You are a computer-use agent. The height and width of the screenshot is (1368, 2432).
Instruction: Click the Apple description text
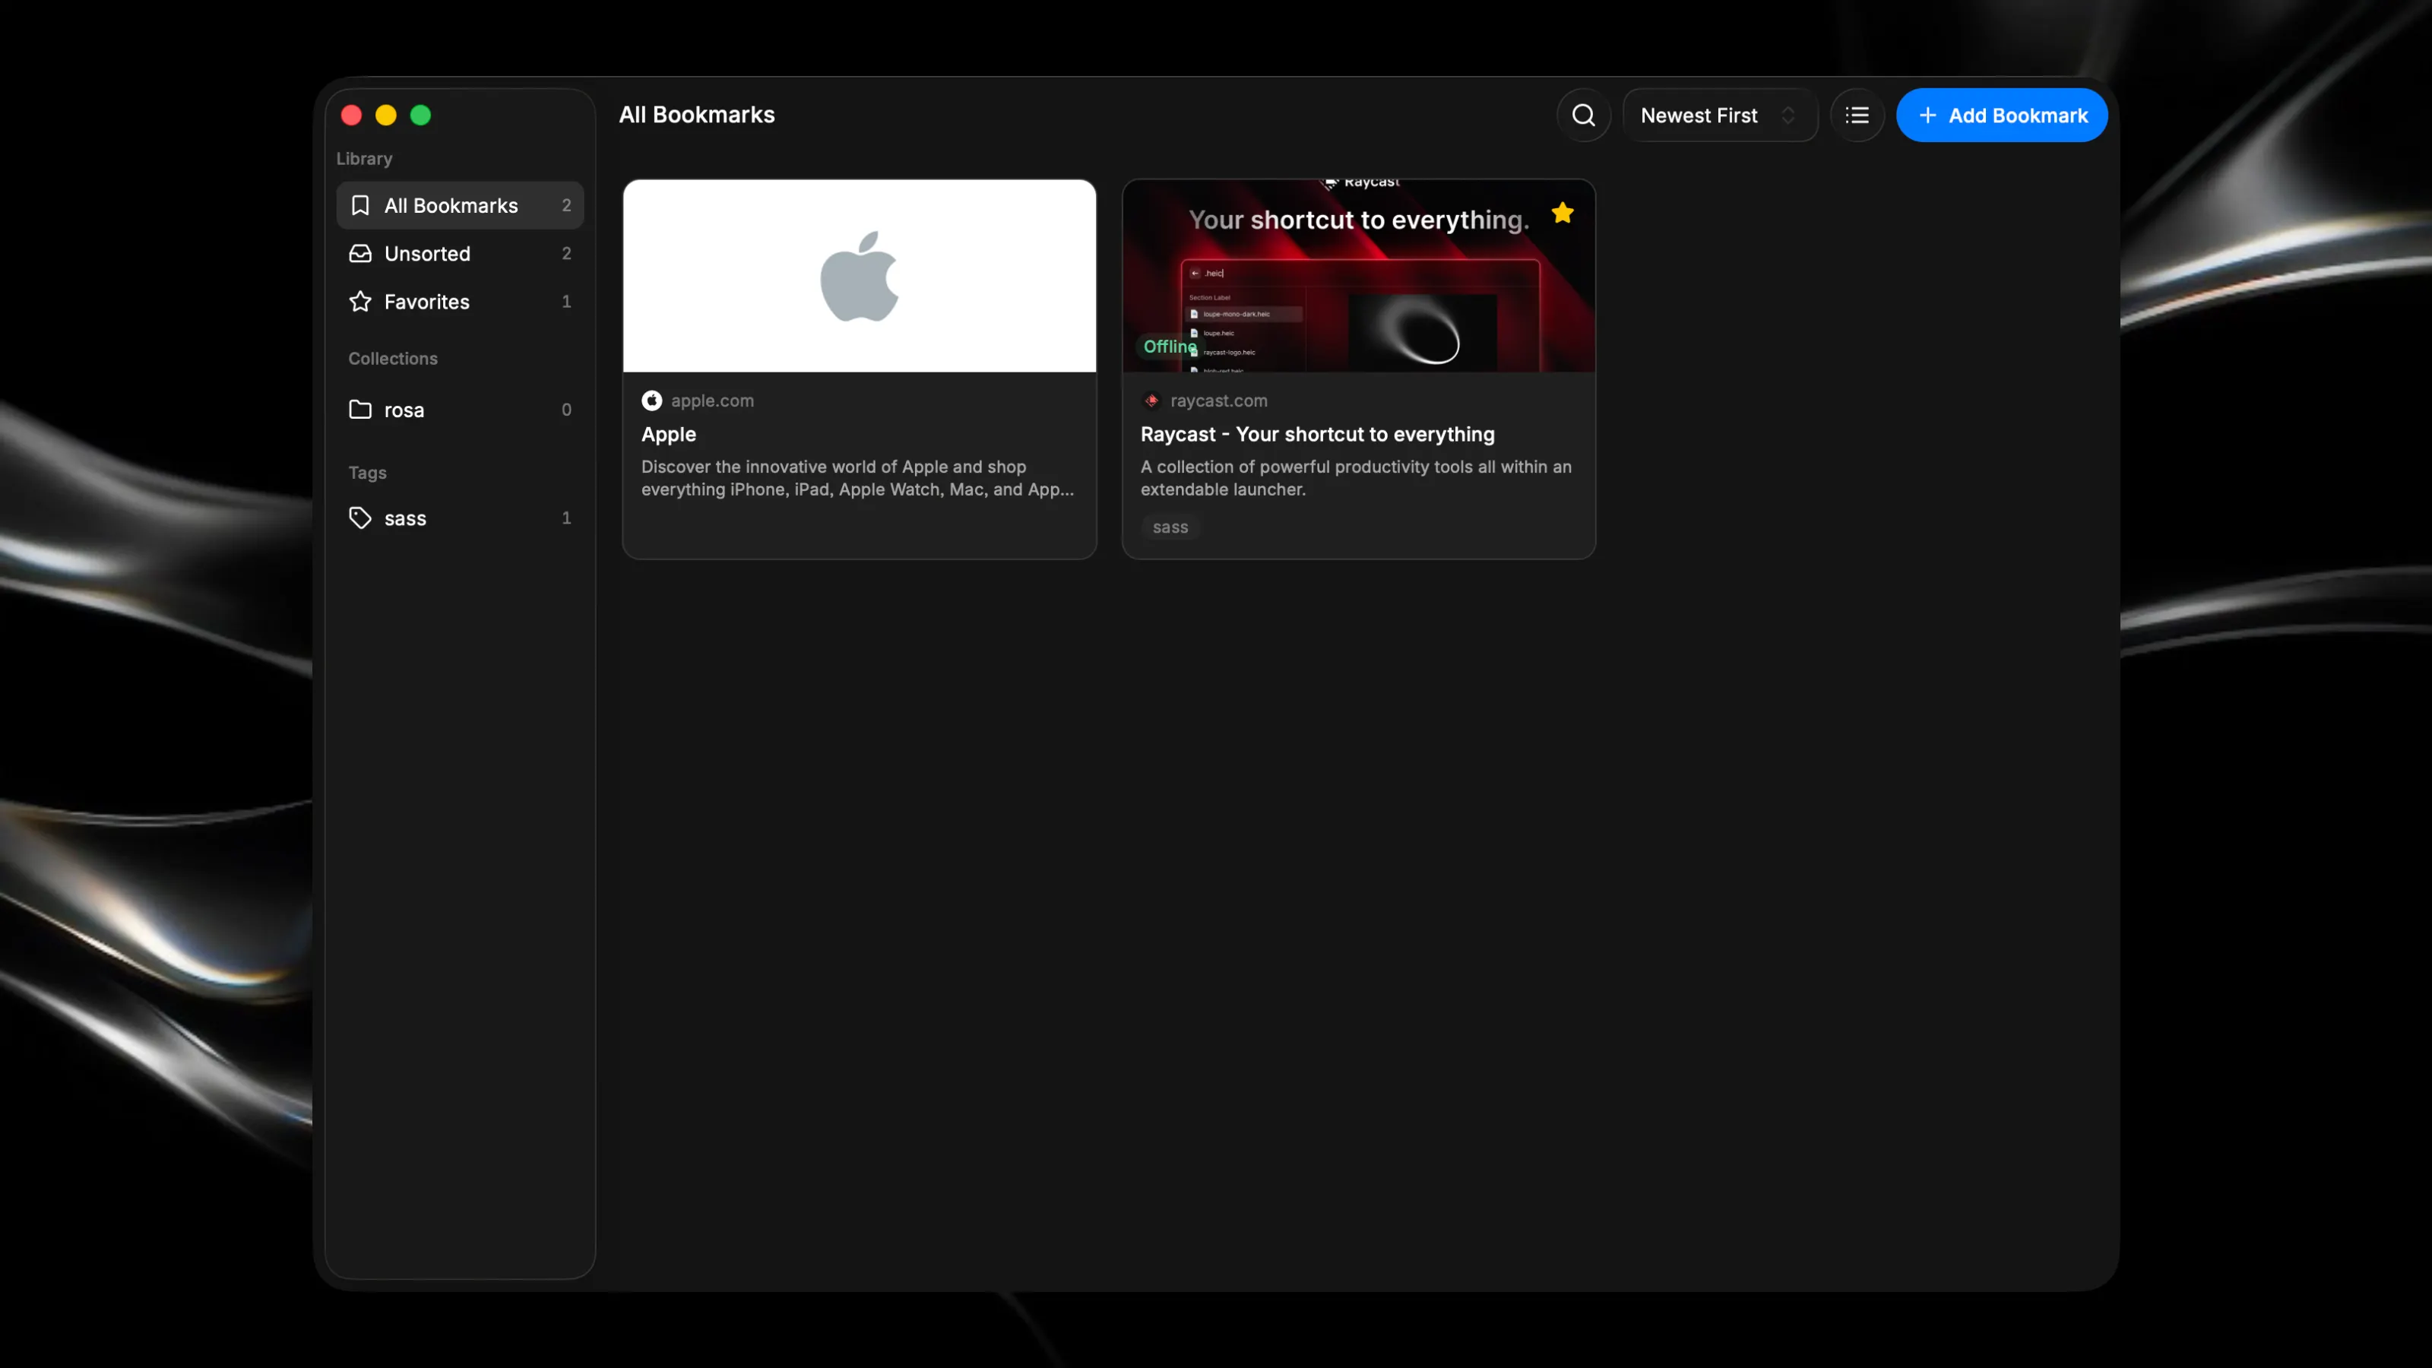click(857, 479)
